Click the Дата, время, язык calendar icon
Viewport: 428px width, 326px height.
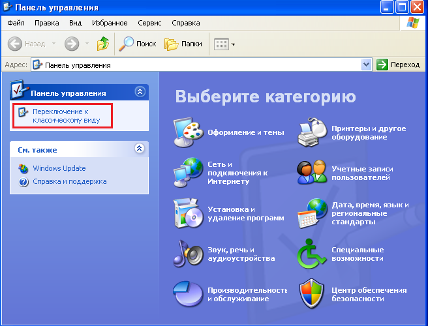(x=313, y=213)
